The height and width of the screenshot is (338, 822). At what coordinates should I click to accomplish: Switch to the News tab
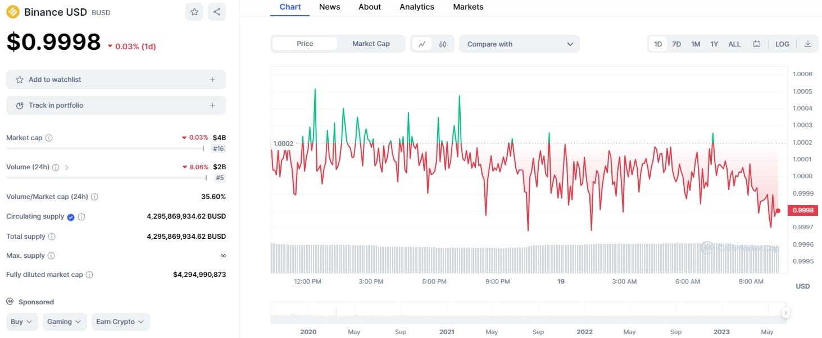tap(329, 7)
